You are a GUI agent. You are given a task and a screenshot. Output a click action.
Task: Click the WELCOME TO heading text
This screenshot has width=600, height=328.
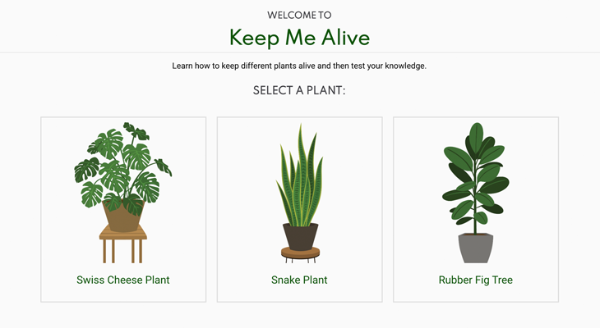coord(299,16)
